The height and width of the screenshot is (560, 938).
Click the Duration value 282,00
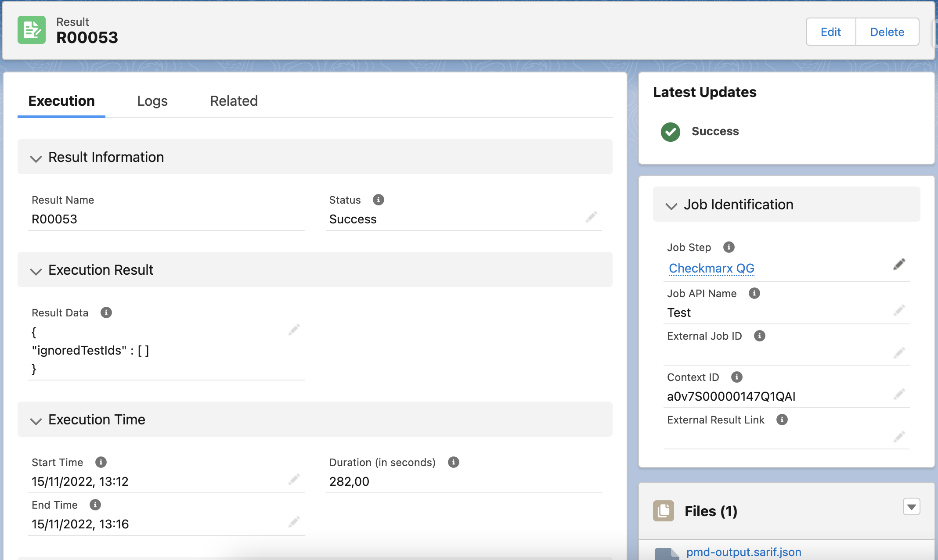coord(349,481)
